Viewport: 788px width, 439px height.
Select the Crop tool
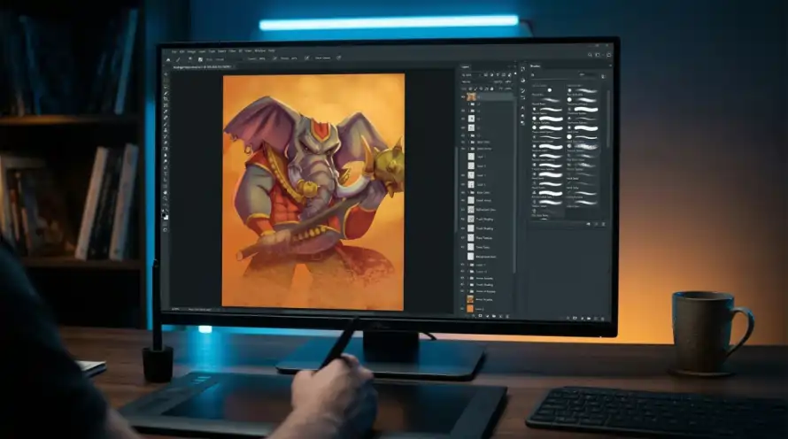point(166,99)
